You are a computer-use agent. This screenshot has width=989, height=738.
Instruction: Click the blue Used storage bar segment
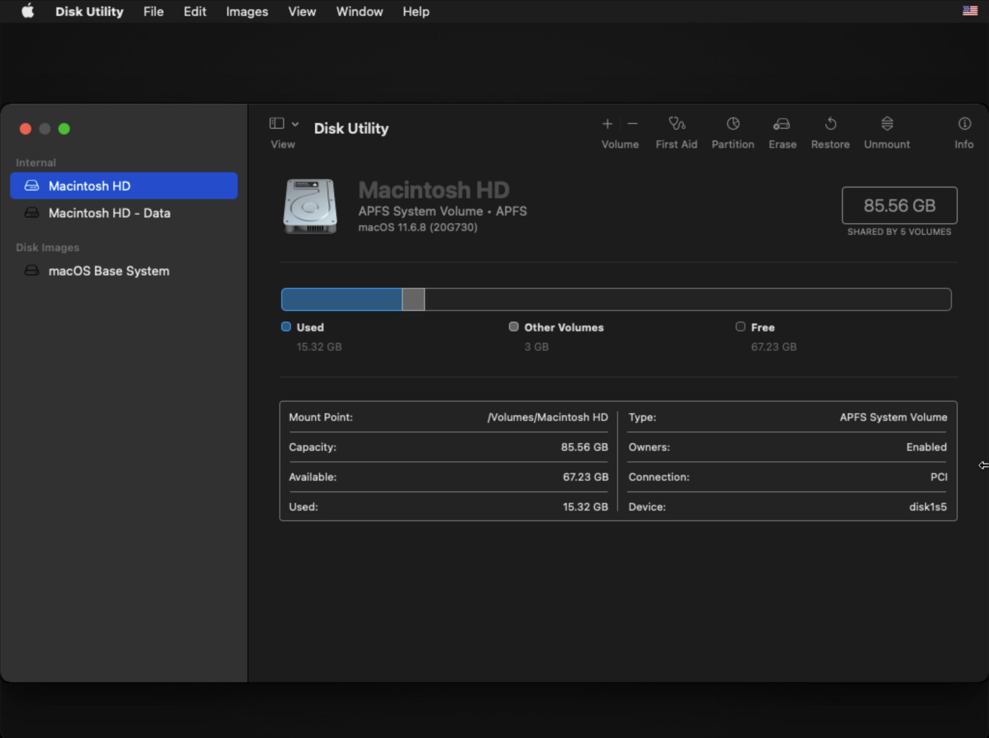point(341,299)
